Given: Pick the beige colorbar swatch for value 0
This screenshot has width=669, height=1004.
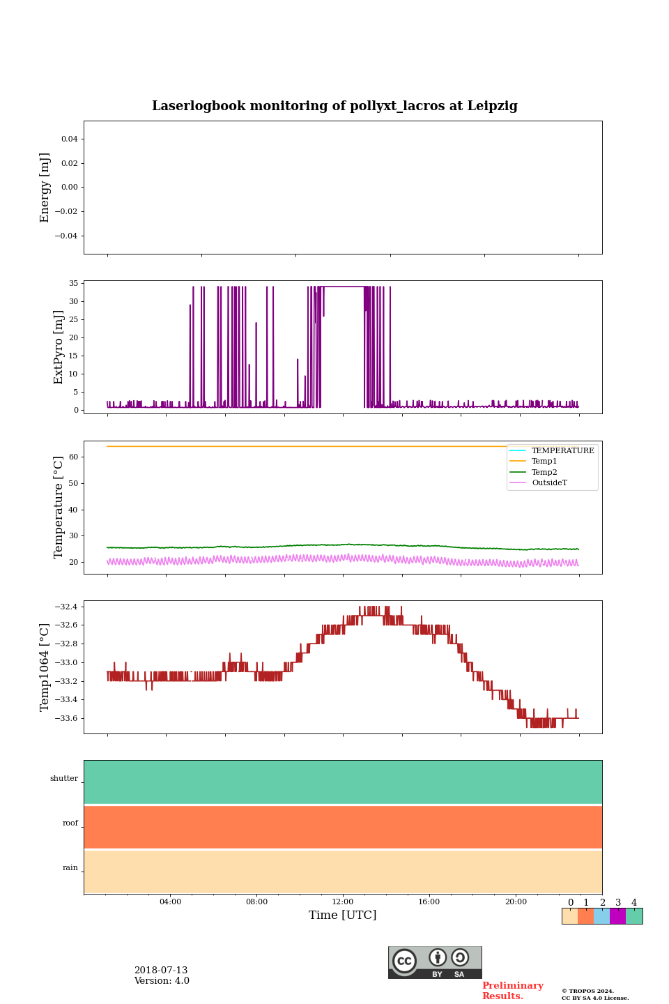Looking at the screenshot, I should (x=570, y=916).
